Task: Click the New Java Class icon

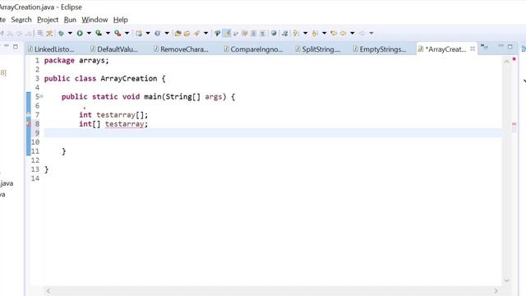Action: [x=157, y=33]
